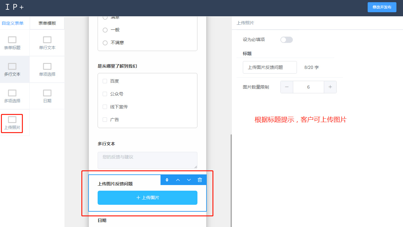Add the 日期 component
Viewport: 403px width, 227px height.
47,96
